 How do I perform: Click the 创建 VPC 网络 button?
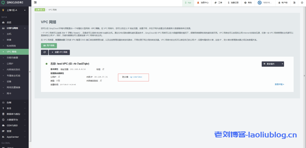coord(59,52)
